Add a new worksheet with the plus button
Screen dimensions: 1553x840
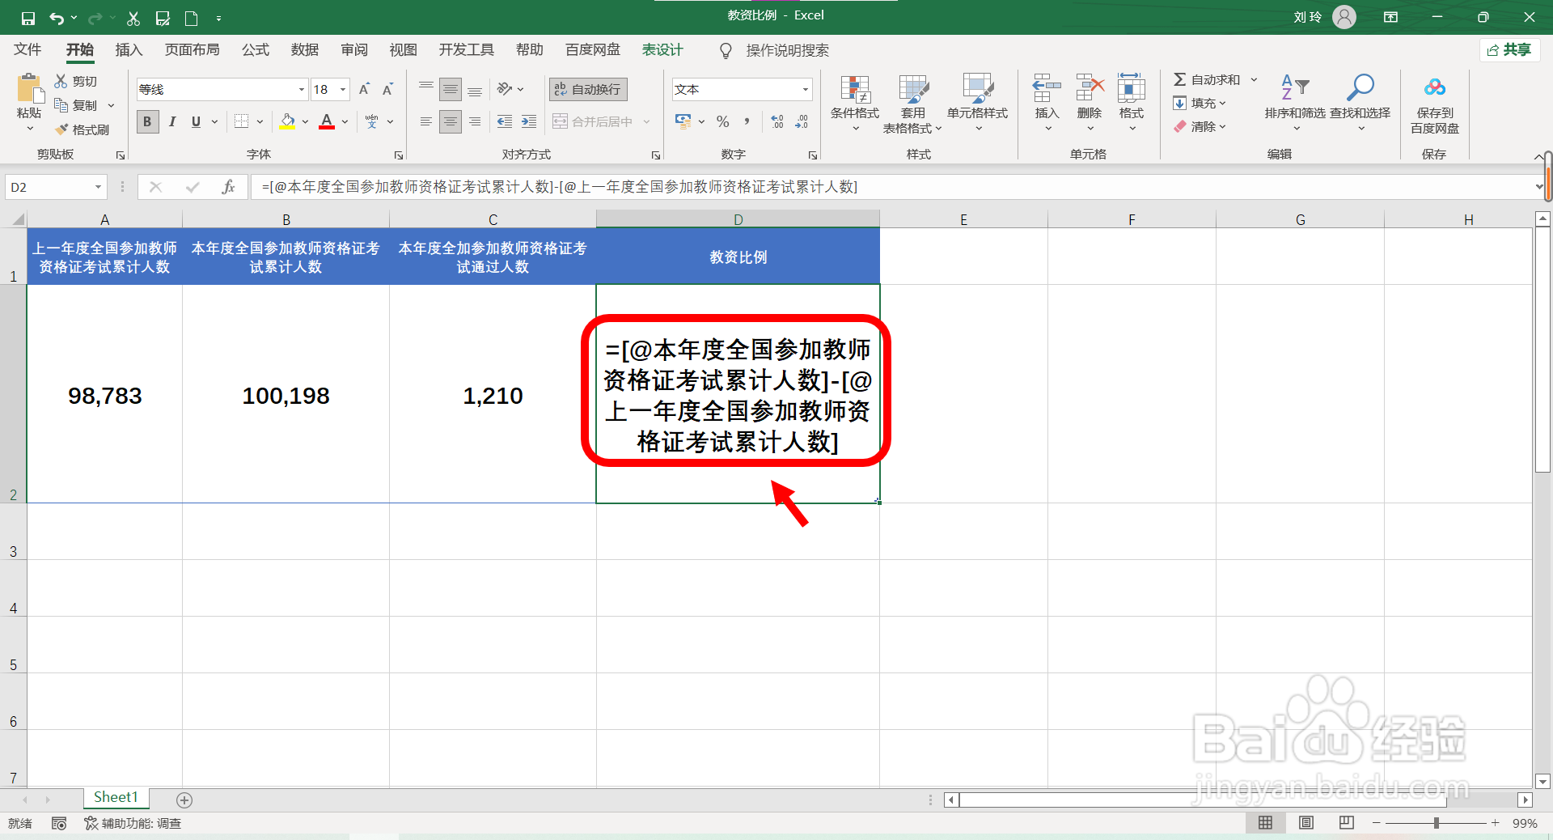[x=184, y=800]
